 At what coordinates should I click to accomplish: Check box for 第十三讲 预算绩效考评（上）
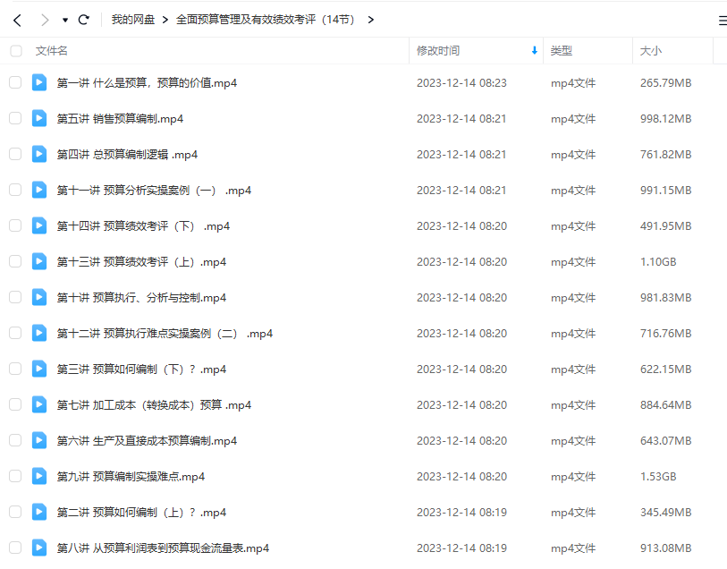click(15, 261)
